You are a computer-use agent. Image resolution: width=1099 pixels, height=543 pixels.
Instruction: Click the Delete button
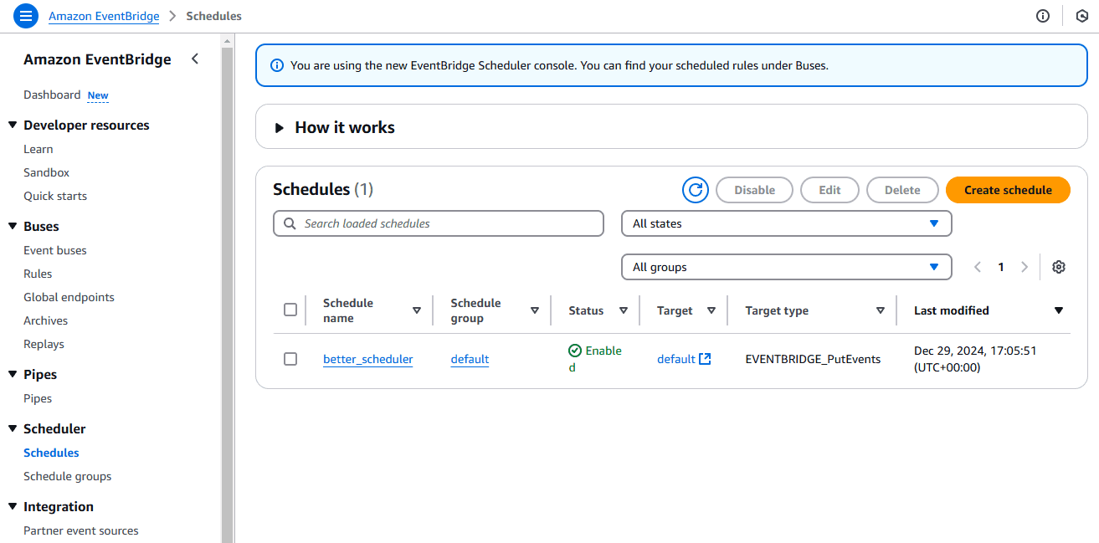(902, 190)
